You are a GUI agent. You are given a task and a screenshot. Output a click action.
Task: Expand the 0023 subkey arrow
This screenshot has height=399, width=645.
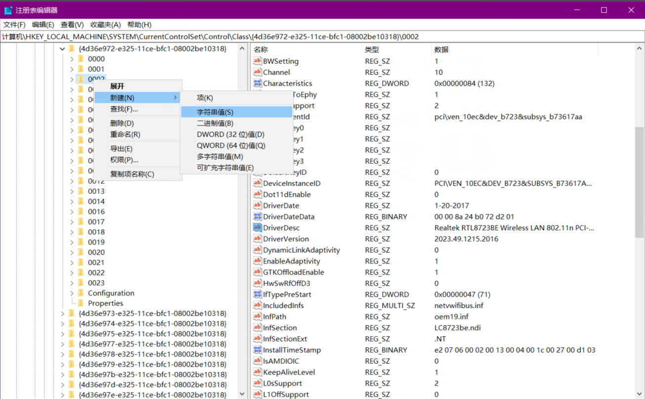(x=72, y=283)
